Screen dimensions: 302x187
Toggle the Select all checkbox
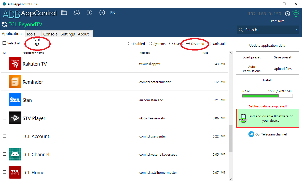tap(4, 43)
